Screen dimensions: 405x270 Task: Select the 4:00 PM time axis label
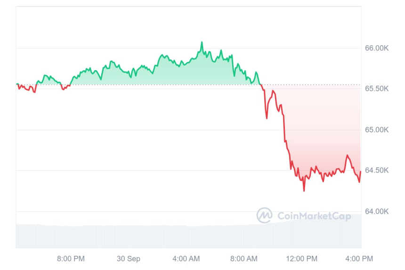point(360,259)
